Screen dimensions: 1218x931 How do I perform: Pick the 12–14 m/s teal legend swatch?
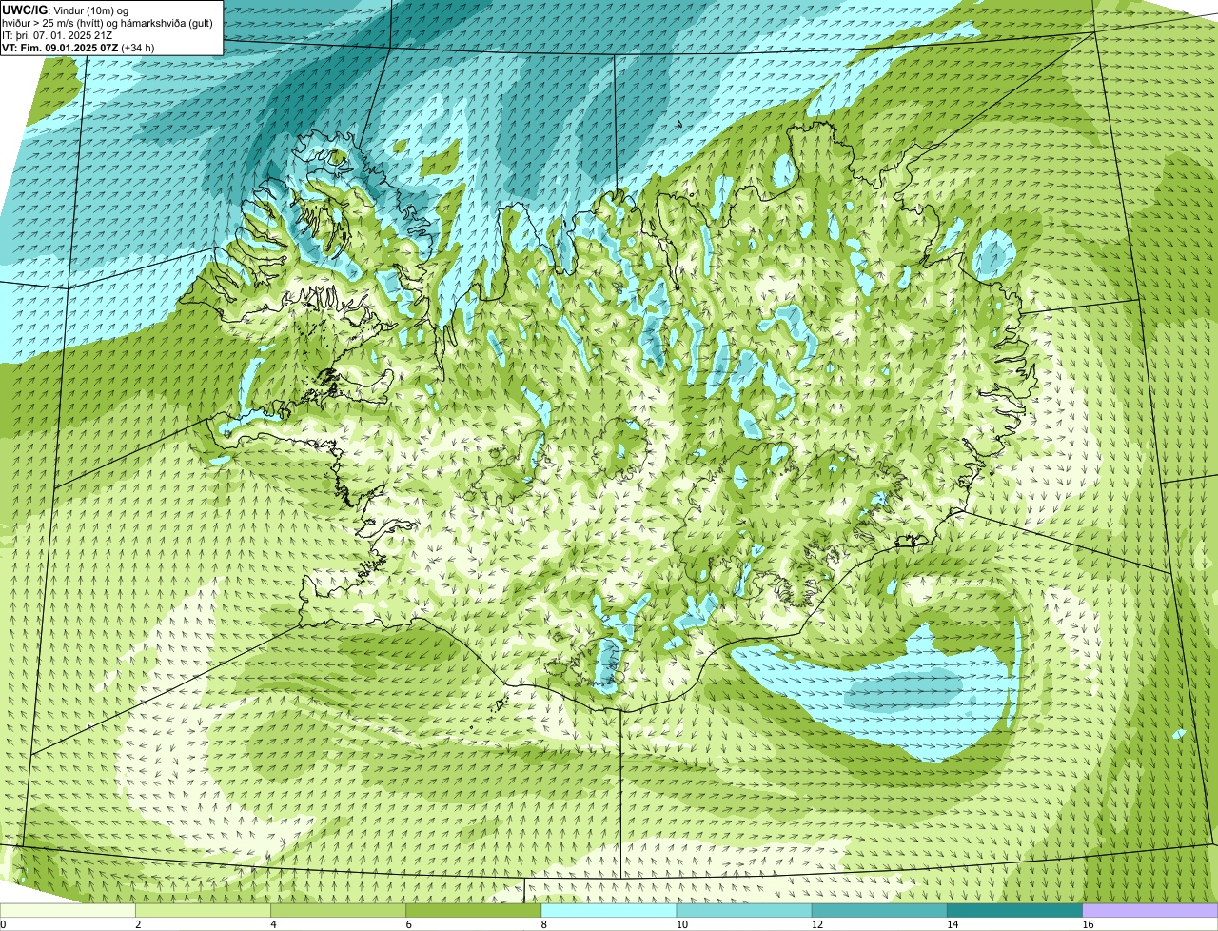coord(879,910)
